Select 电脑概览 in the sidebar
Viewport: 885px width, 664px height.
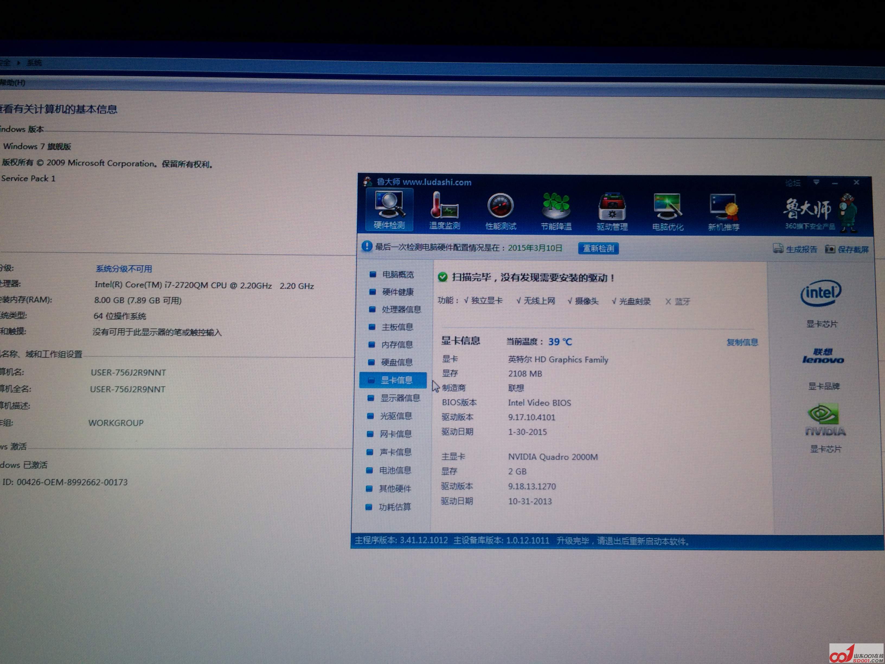tap(398, 274)
